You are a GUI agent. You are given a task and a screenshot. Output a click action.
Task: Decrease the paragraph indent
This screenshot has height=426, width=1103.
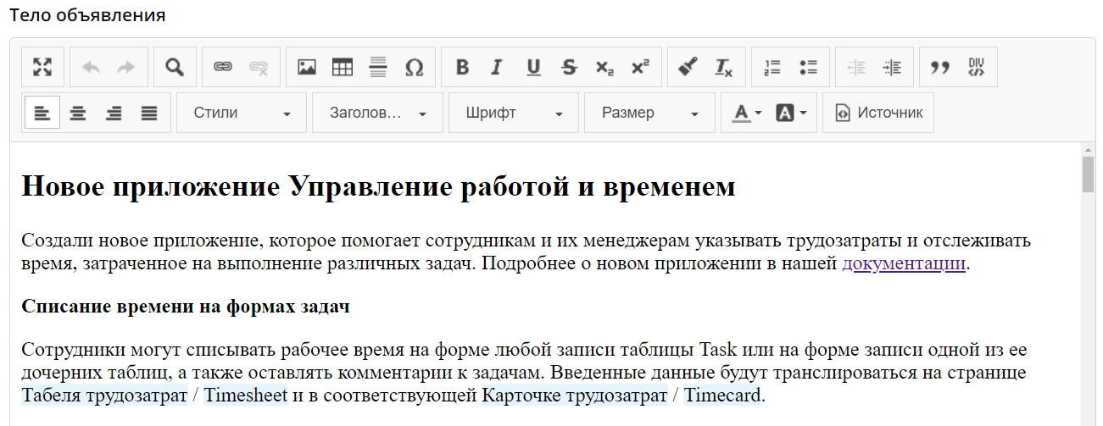(x=856, y=68)
